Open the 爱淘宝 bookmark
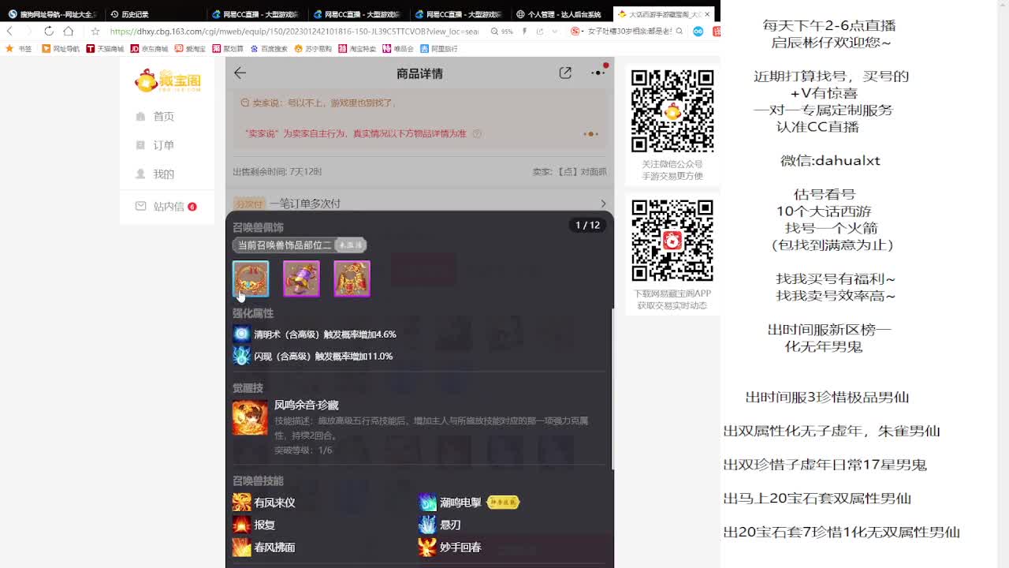1009x568 pixels. (x=190, y=49)
